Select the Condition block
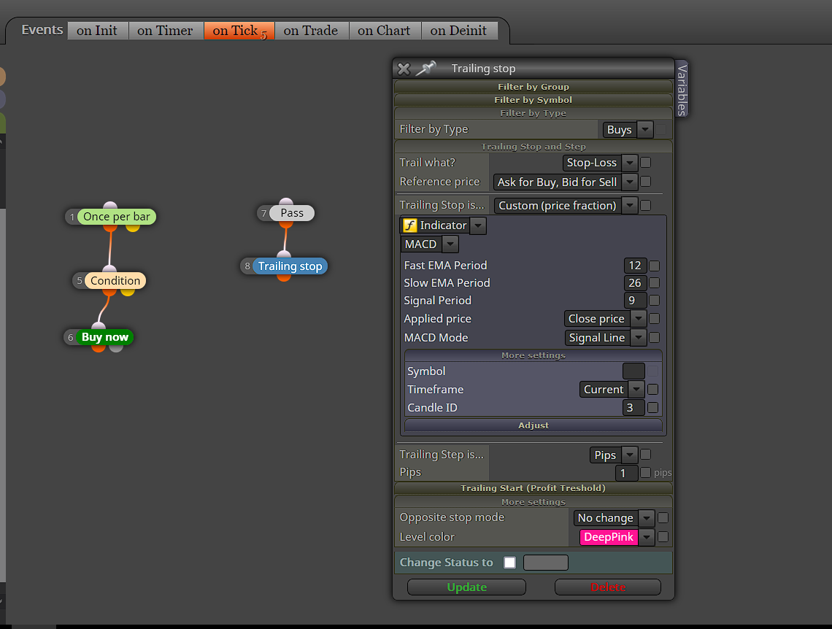This screenshot has width=832, height=629. pyautogui.click(x=115, y=280)
